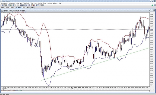The width and height of the screenshot is (156, 95).
Task: Open the Edit menu
Action: [35, 3]
